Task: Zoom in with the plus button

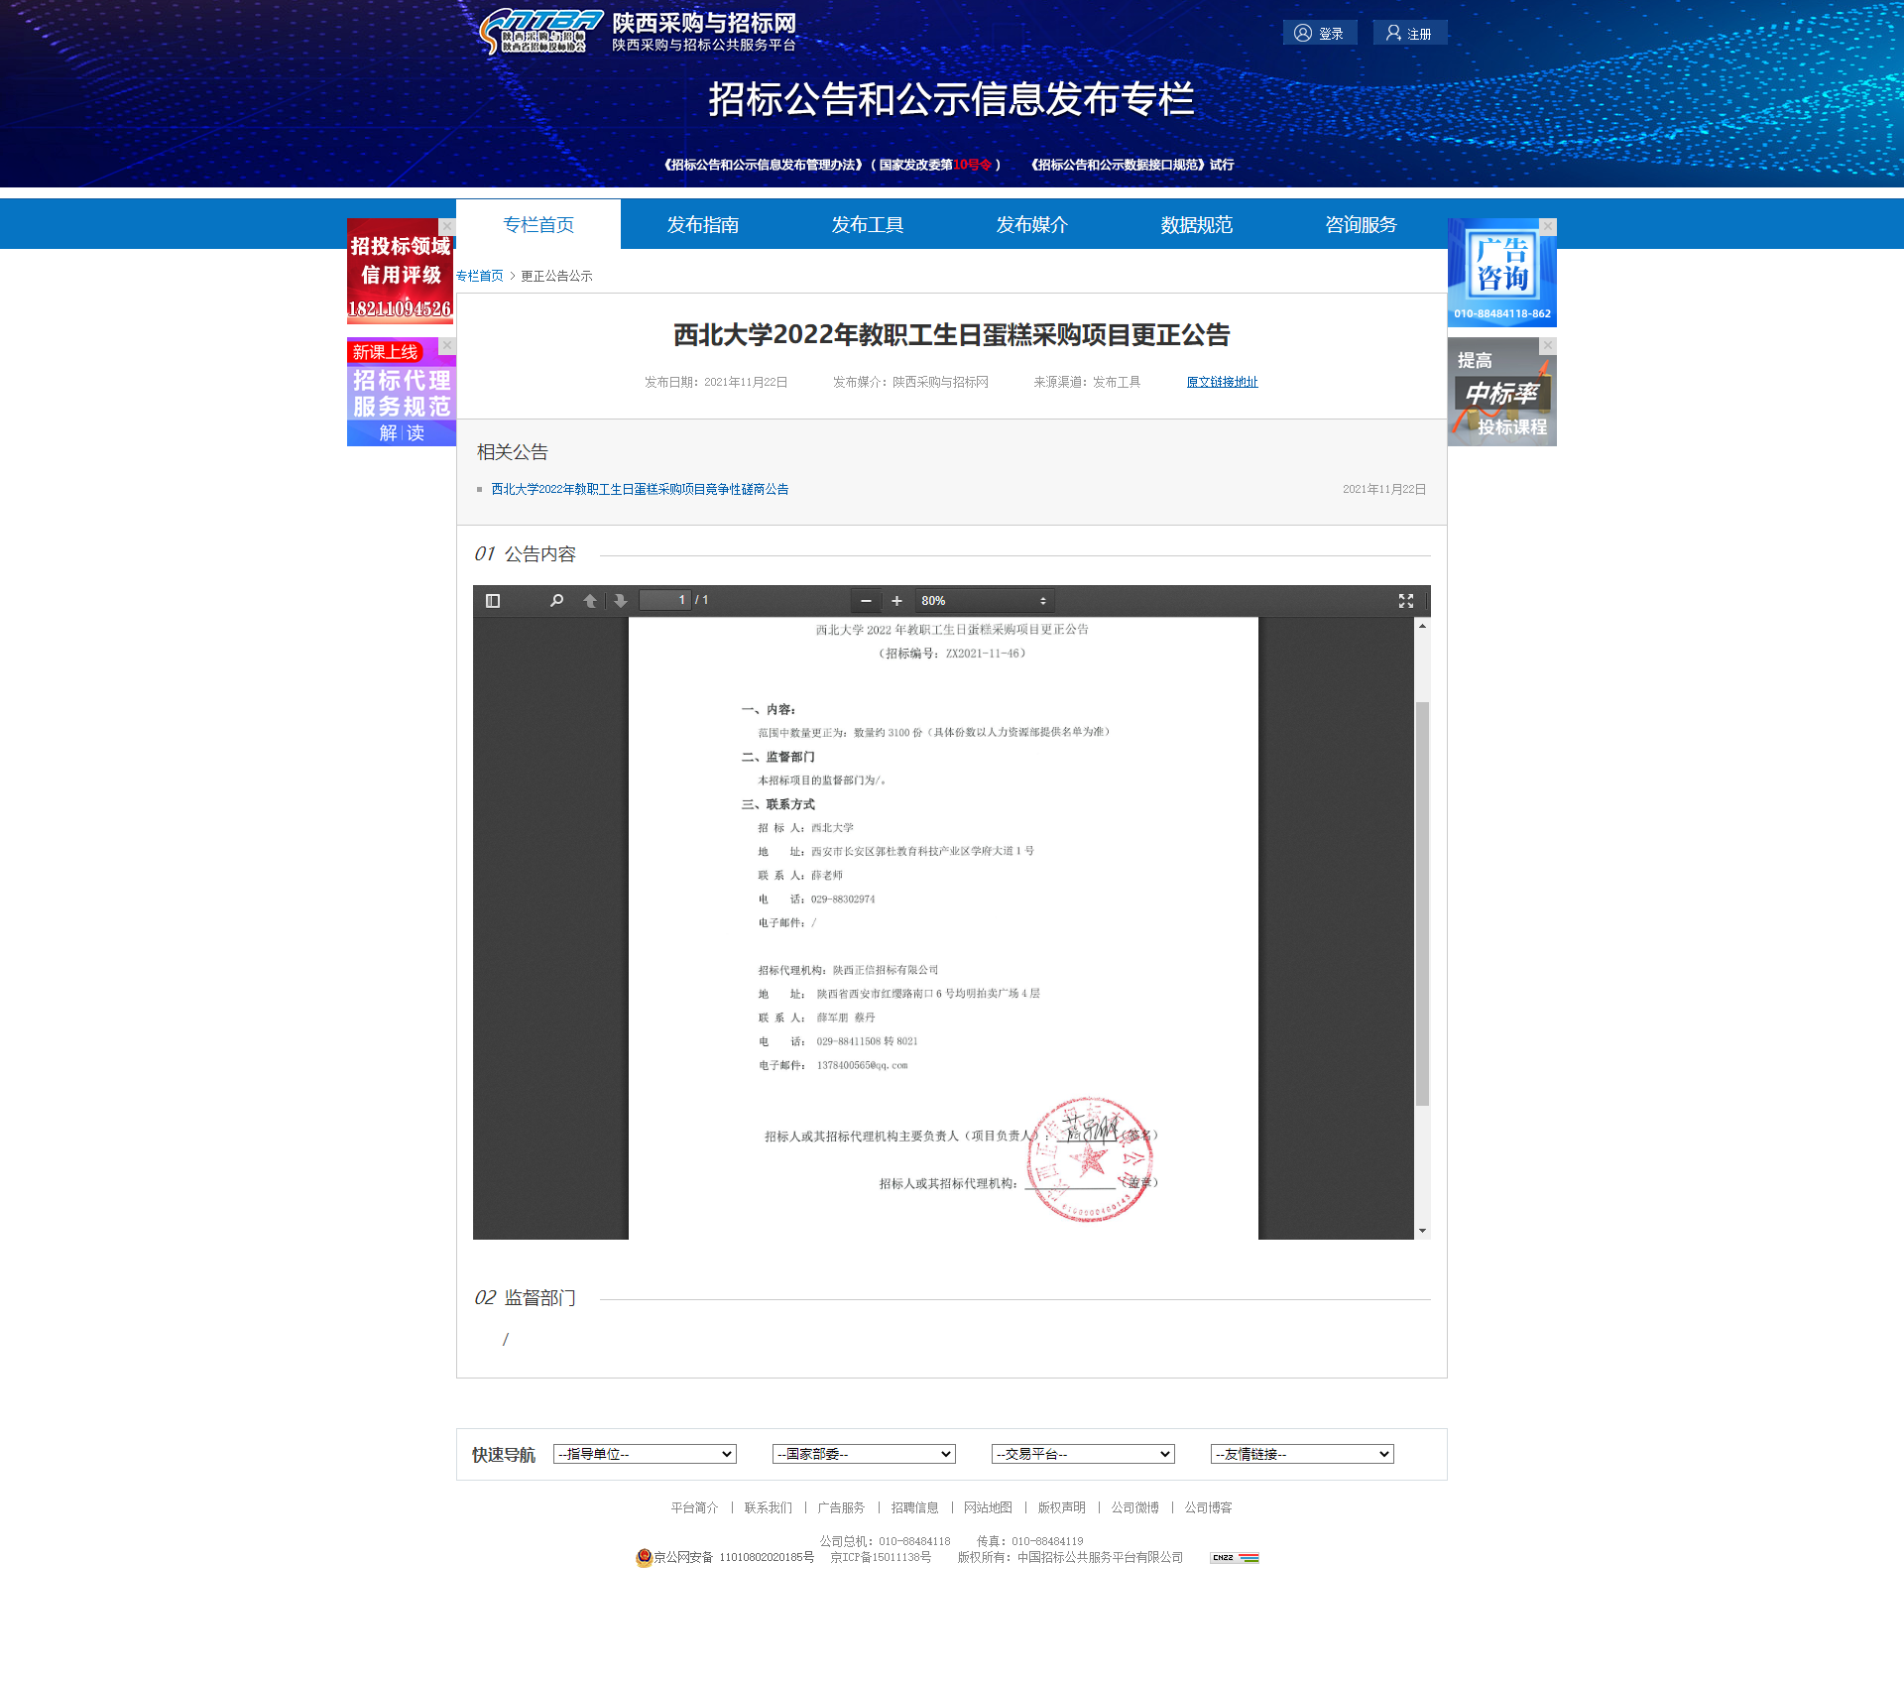Action: click(x=896, y=601)
